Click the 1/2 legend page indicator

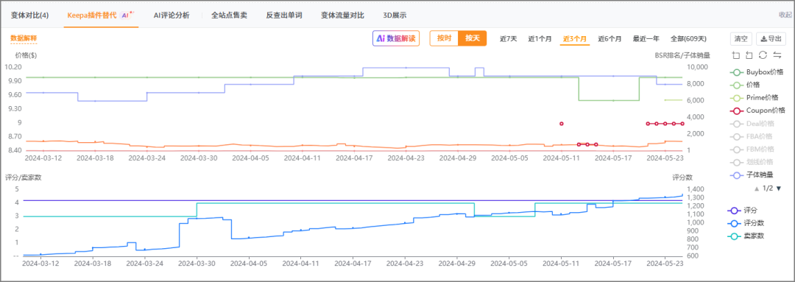(768, 188)
